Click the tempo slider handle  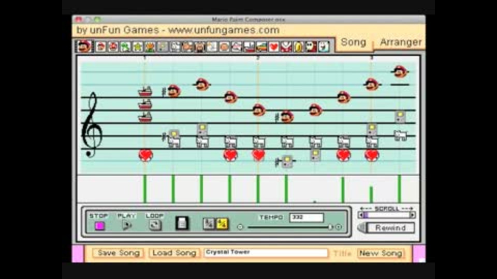click(331, 227)
